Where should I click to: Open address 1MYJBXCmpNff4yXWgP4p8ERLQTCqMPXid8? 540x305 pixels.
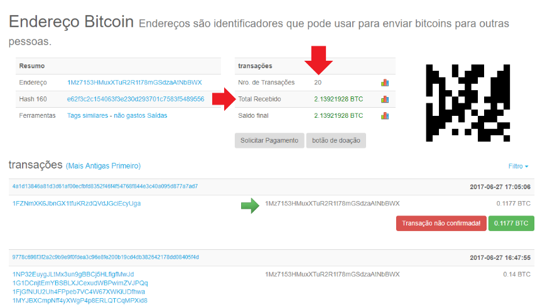coord(80,301)
